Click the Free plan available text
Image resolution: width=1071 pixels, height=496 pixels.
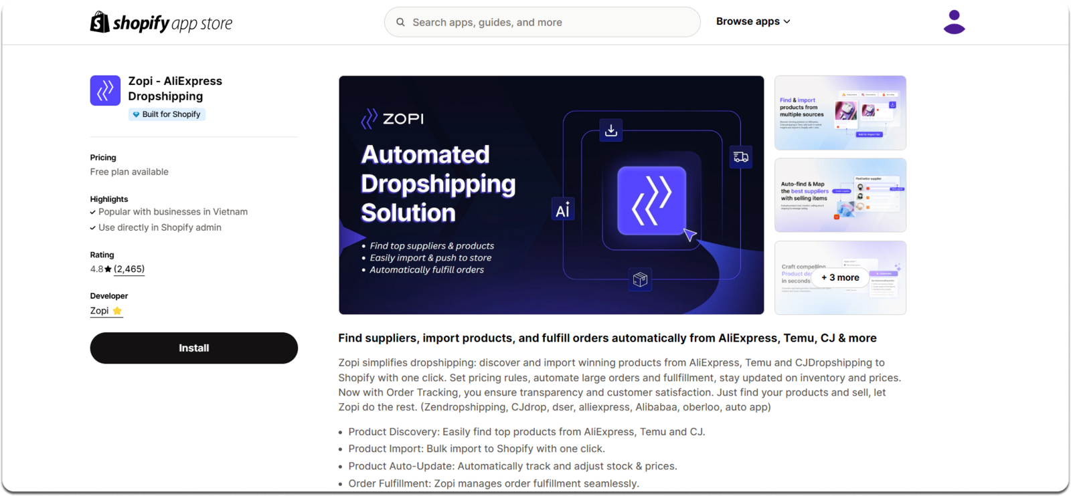(x=129, y=172)
